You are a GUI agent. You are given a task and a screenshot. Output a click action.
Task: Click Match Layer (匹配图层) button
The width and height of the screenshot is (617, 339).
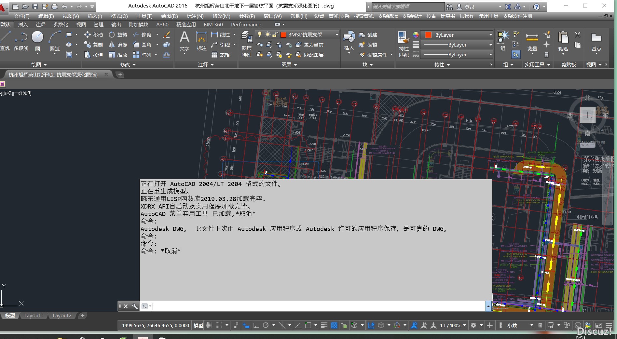[309, 55]
